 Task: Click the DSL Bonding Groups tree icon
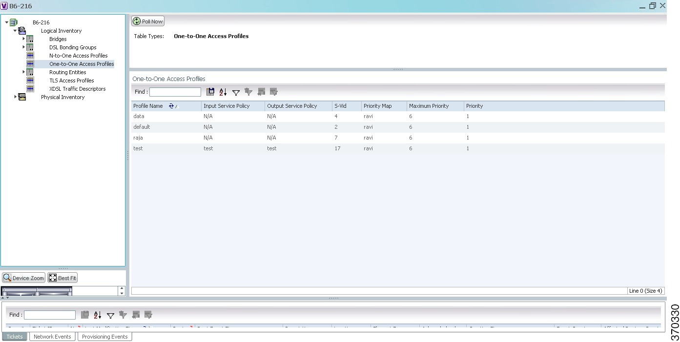(x=30, y=47)
